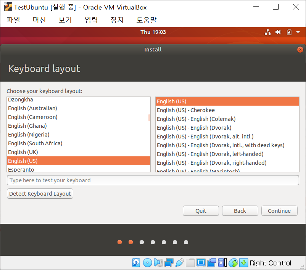This screenshot has height=270, width=306.
Task: Select Dzongkha in layout list
Action: [x=79, y=100]
